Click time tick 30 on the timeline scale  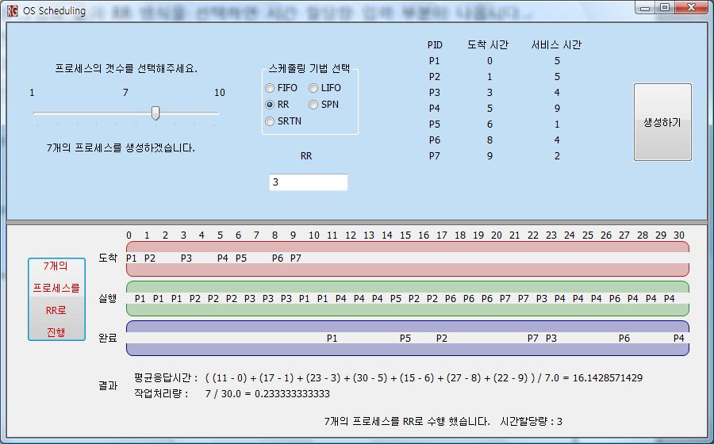point(679,235)
